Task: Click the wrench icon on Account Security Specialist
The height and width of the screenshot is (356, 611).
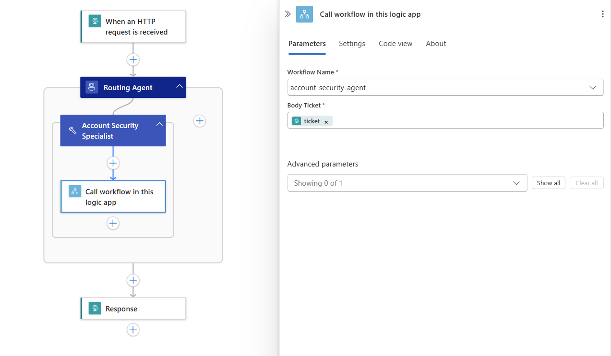Action: (x=72, y=130)
